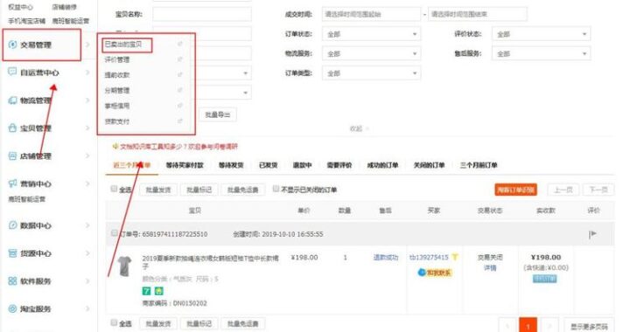The image size is (630, 332).
Task: Switch to the 成功的订单 tab
Action: click(382, 165)
